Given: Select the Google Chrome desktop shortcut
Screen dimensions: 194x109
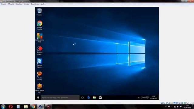Looking at the screenshot, I should [40, 25].
